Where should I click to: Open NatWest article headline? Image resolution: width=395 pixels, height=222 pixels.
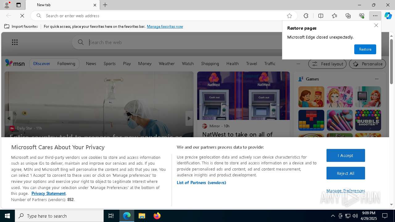point(237,134)
